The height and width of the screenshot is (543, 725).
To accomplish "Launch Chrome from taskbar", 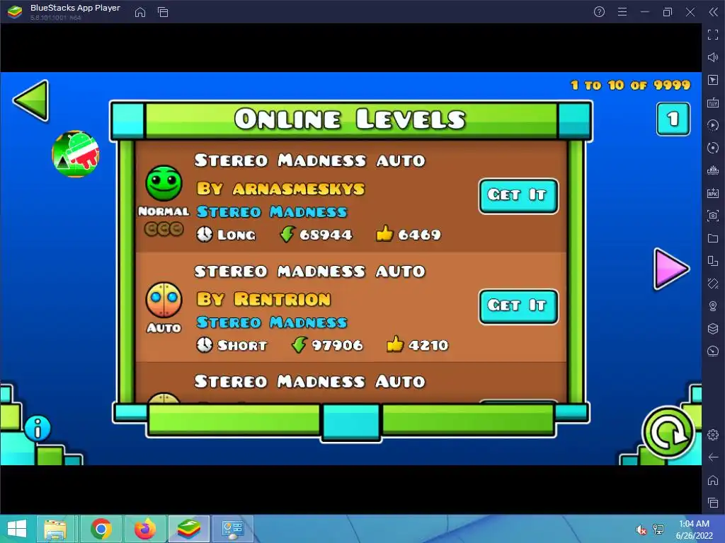I will (101, 529).
